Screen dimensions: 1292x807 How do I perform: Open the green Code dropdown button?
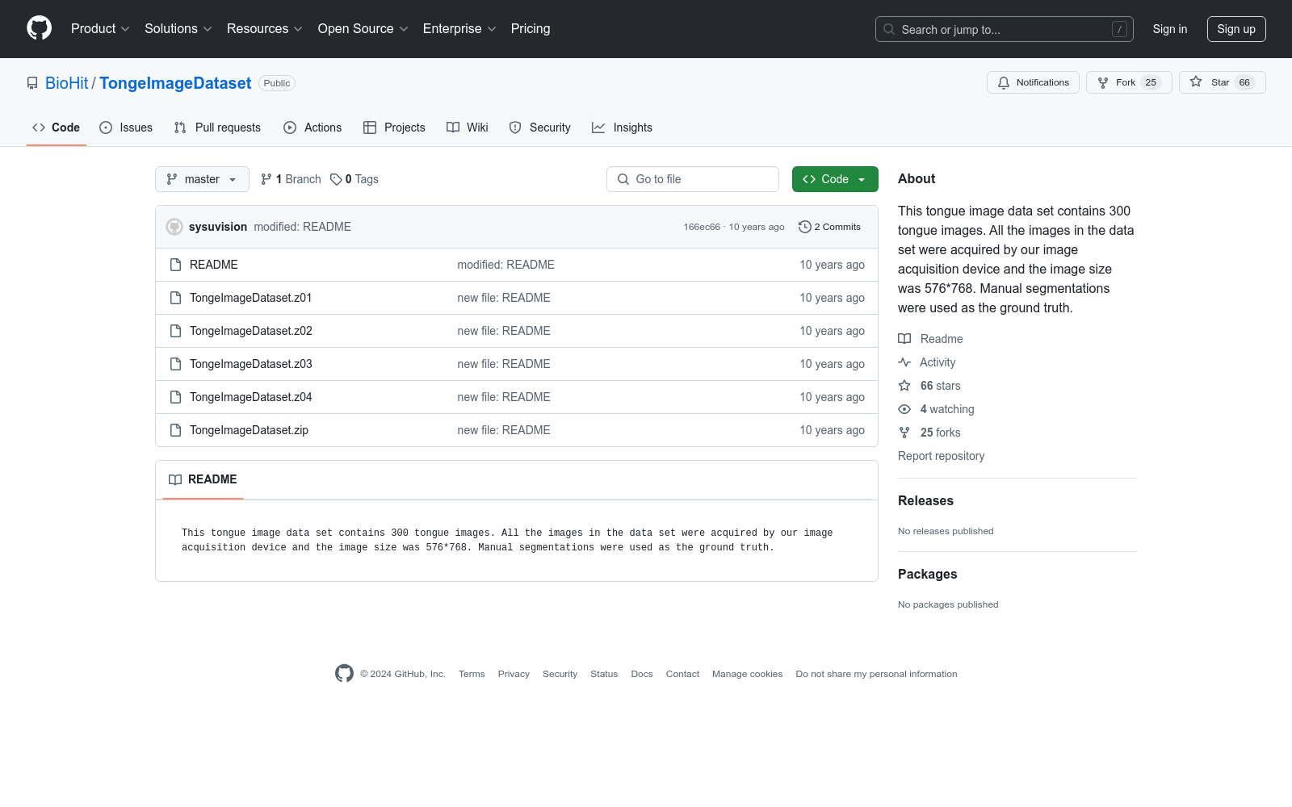(835, 179)
